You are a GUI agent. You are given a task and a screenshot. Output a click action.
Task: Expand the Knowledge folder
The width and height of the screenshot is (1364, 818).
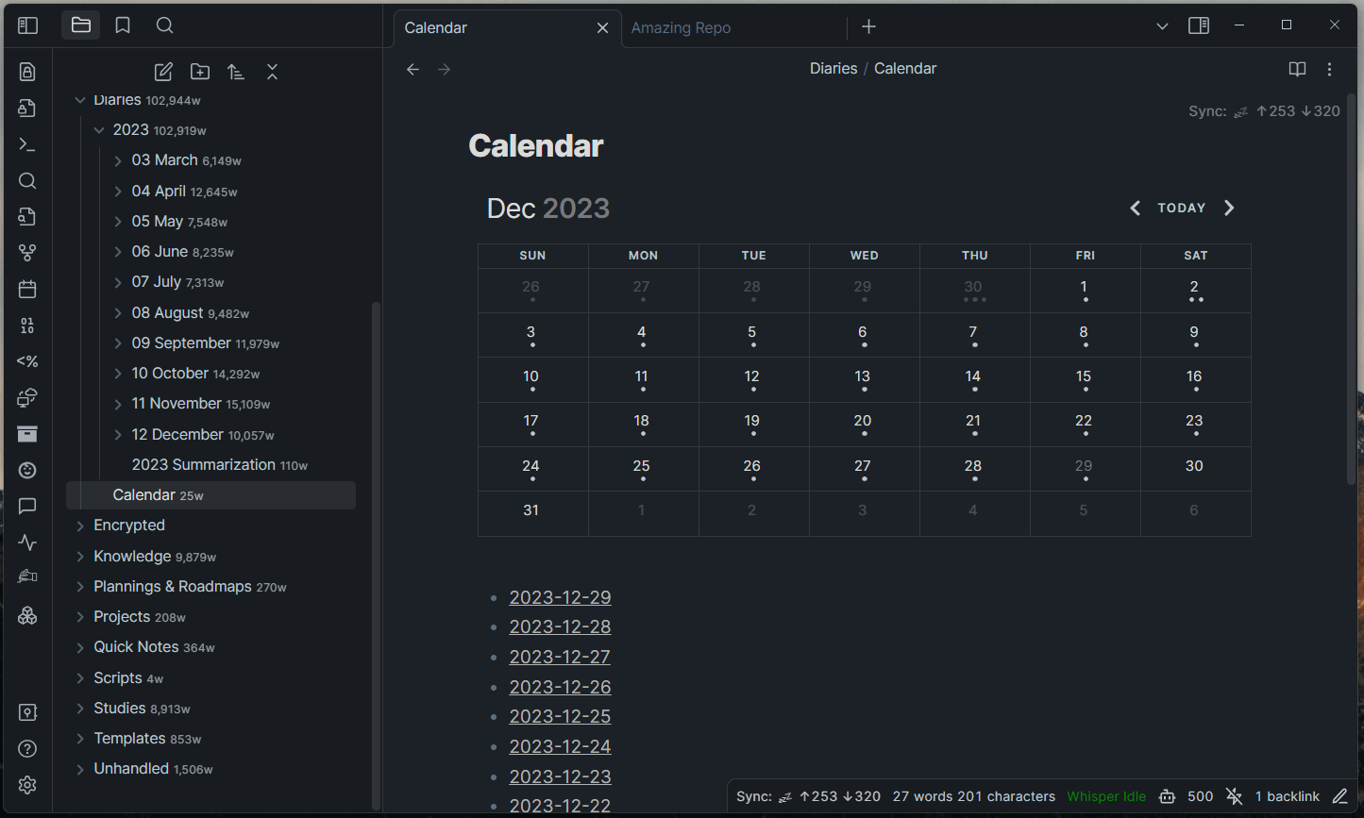point(80,557)
